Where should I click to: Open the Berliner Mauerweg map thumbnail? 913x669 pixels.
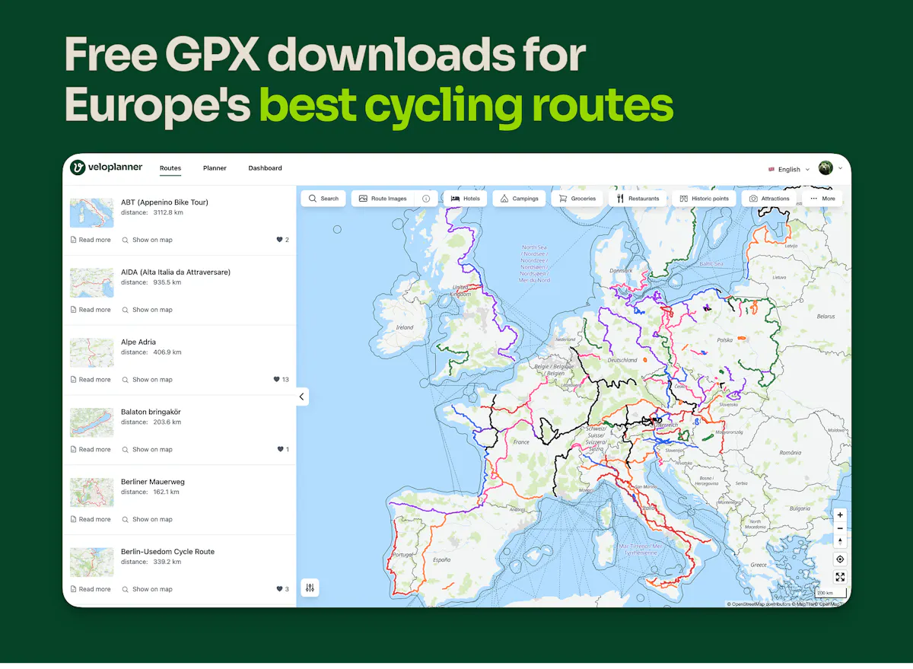click(91, 492)
